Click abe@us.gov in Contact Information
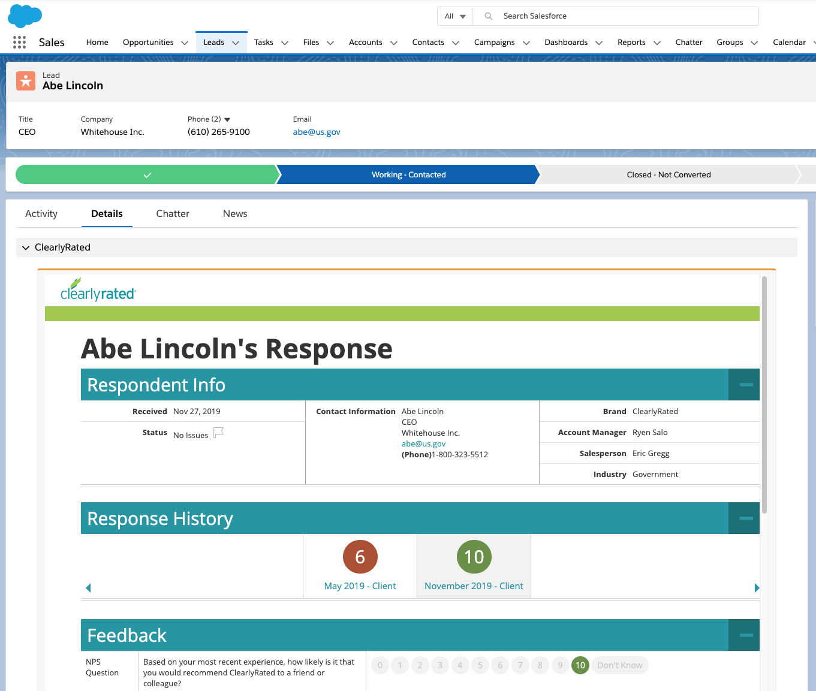The width and height of the screenshot is (816, 691). coord(424,444)
